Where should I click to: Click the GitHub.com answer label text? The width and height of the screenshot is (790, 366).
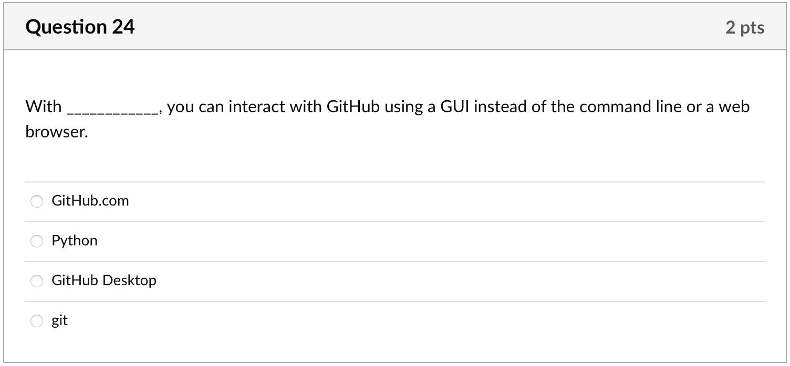90,201
